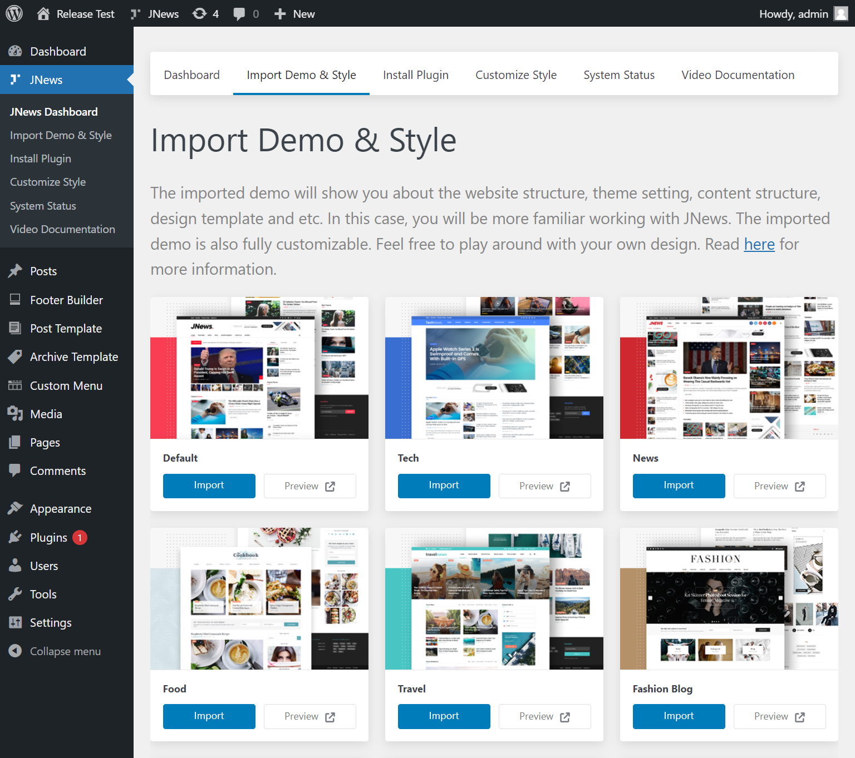Click the Default demo thumbnail

coord(259,368)
